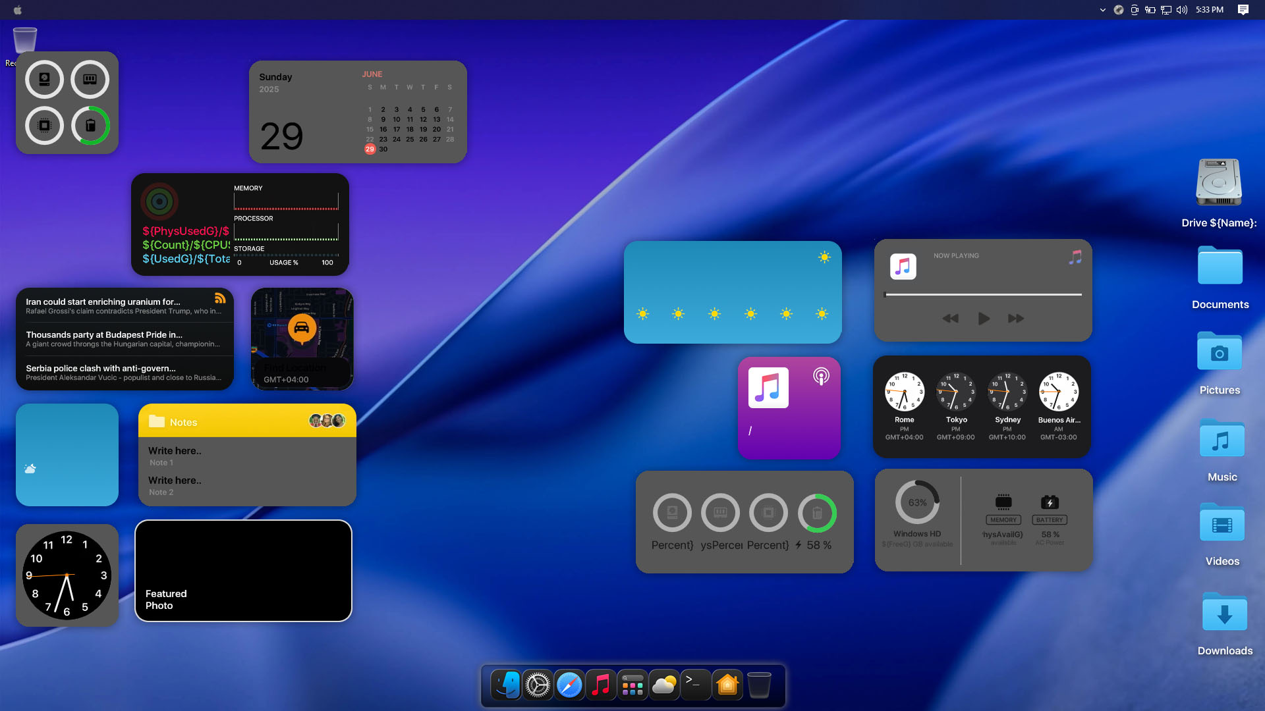The width and height of the screenshot is (1265, 711).
Task: Open the Budapest Pride news headline
Action: click(x=104, y=334)
